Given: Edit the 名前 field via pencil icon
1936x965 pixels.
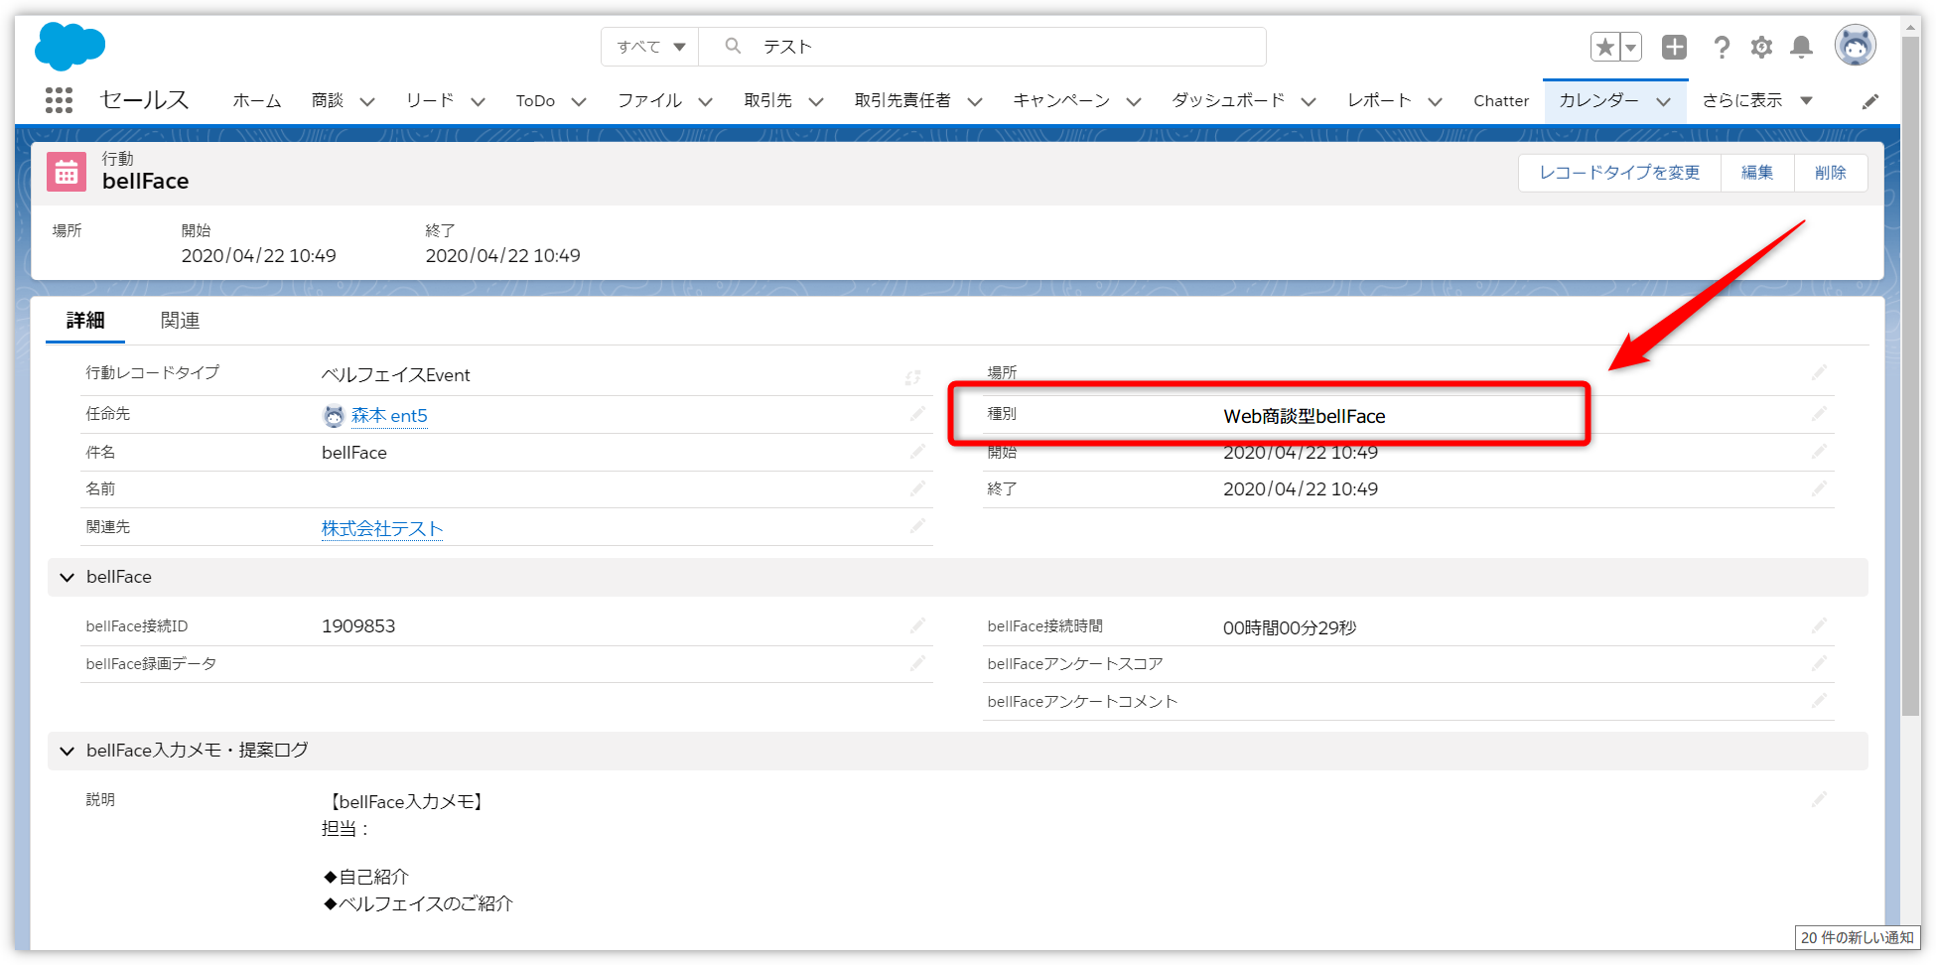Looking at the screenshot, I should coord(917,488).
